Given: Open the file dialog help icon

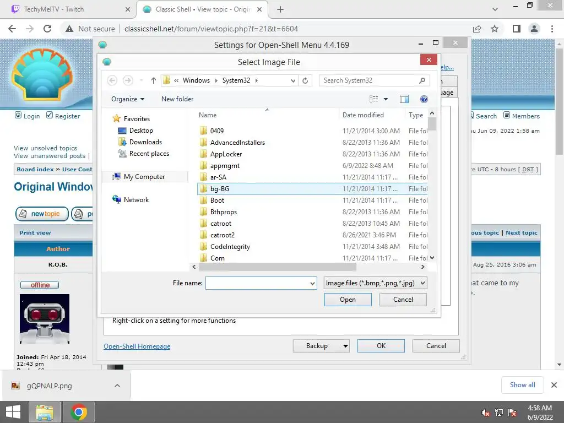Looking at the screenshot, I should [424, 99].
